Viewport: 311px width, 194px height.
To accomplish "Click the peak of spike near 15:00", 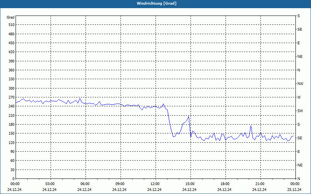I will pyautogui.click(x=189, y=116).
